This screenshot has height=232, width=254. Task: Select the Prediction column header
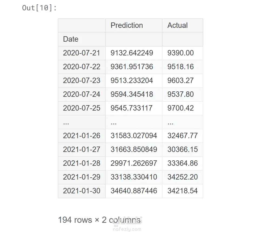click(127, 25)
